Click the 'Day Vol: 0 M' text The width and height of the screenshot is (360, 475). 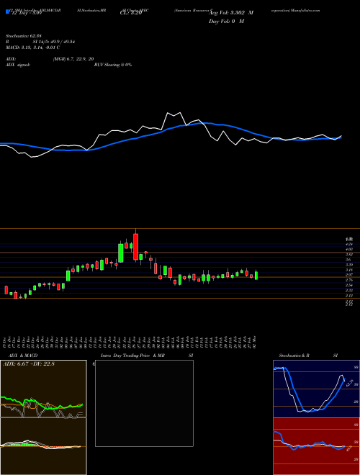click(226, 21)
